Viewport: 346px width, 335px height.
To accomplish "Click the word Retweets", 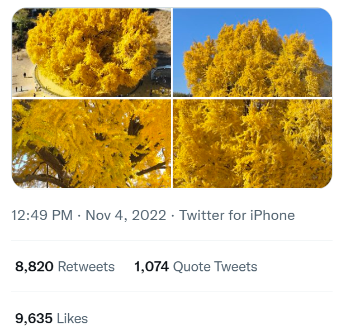I will [x=86, y=267].
